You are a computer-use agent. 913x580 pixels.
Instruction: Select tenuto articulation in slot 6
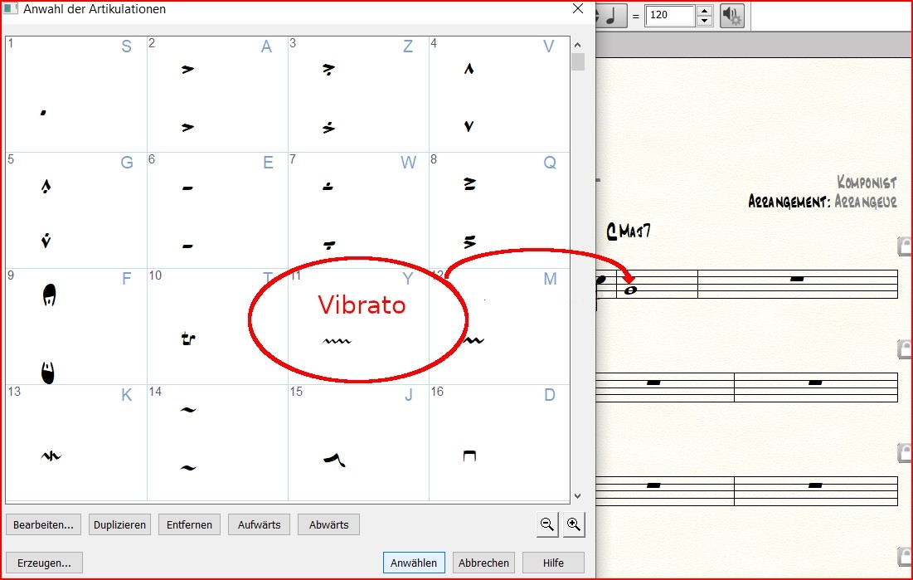click(217, 210)
